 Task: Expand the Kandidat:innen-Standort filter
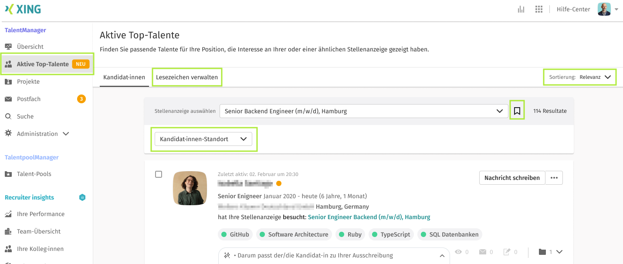tap(204, 139)
